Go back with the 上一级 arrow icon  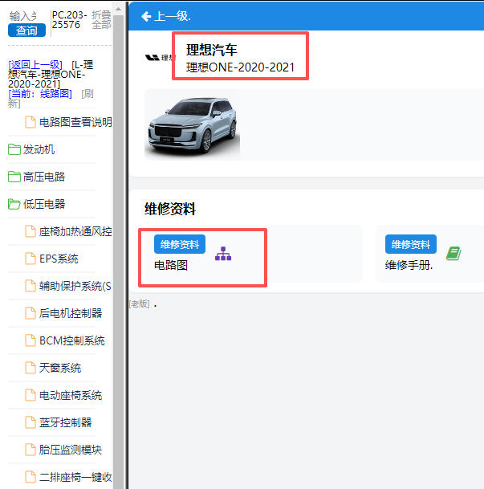pyautogui.click(x=146, y=16)
